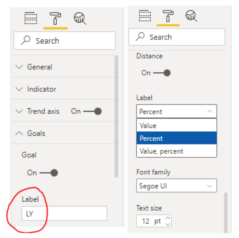239x238 pixels.
Task: Open Analytics magnifier icon in right panel
Action: (191, 16)
